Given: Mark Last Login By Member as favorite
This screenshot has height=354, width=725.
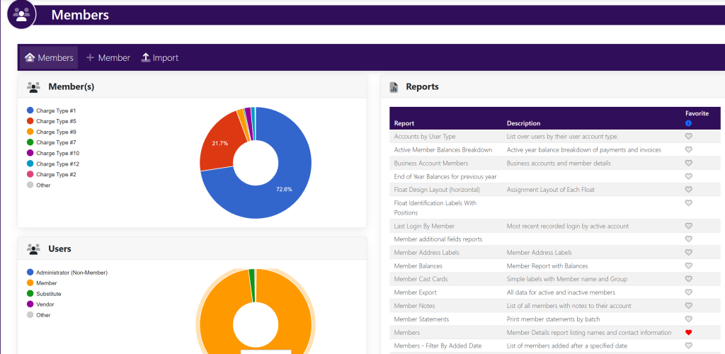Looking at the screenshot, I should tap(688, 226).
